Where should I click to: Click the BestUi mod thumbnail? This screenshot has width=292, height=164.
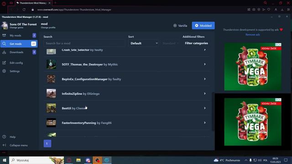tap(51, 108)
